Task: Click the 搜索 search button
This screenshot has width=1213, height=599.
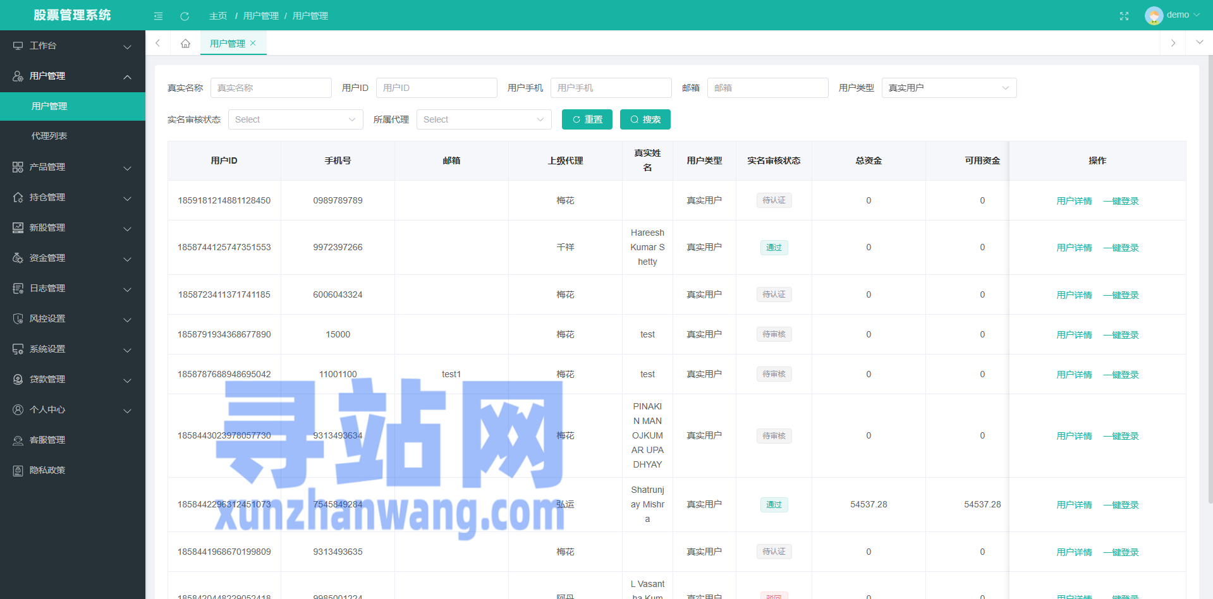Action: tap(645, 119)
